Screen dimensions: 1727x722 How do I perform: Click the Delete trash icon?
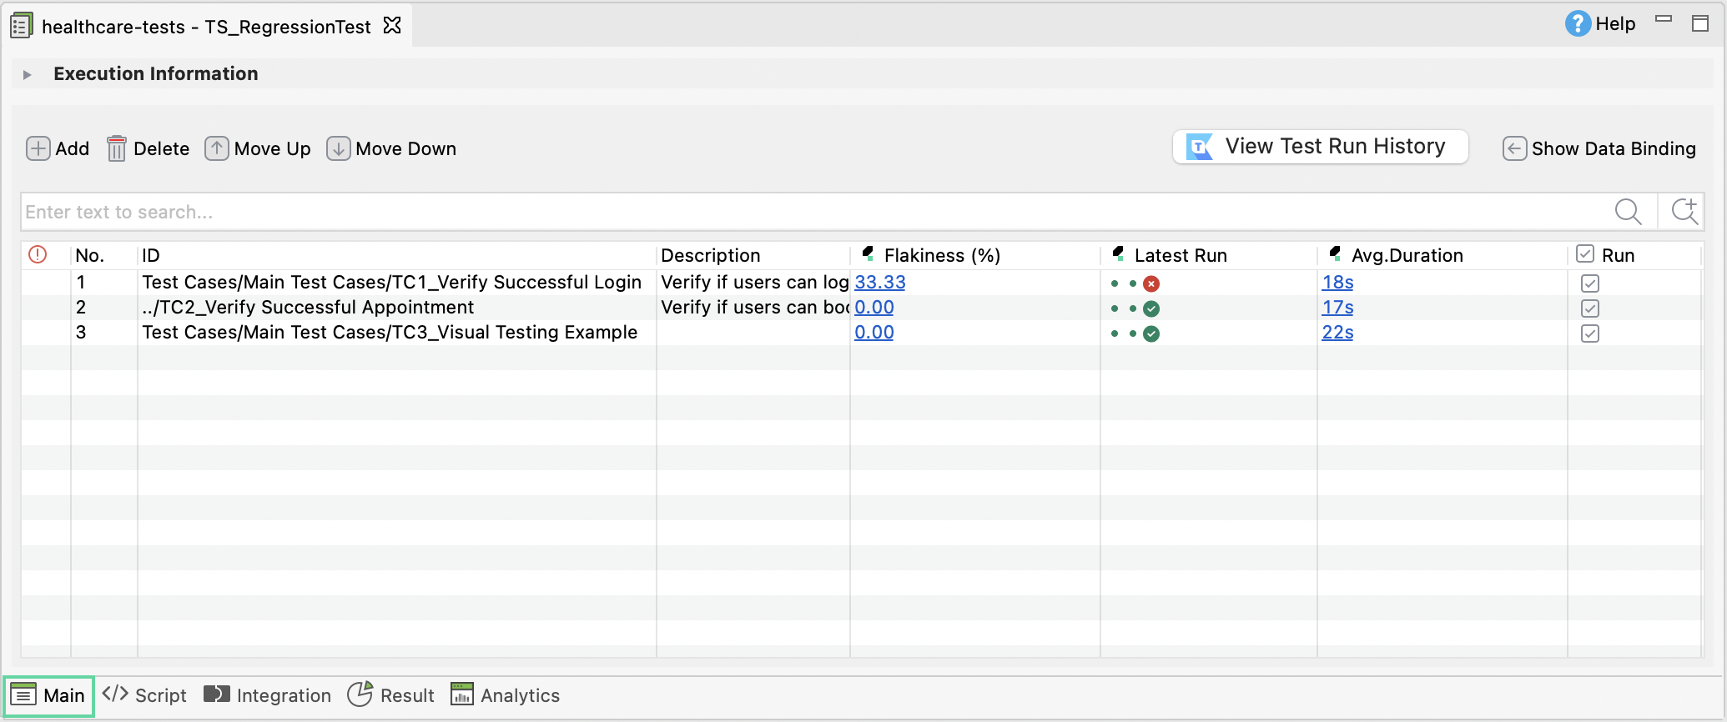point(117,148)
